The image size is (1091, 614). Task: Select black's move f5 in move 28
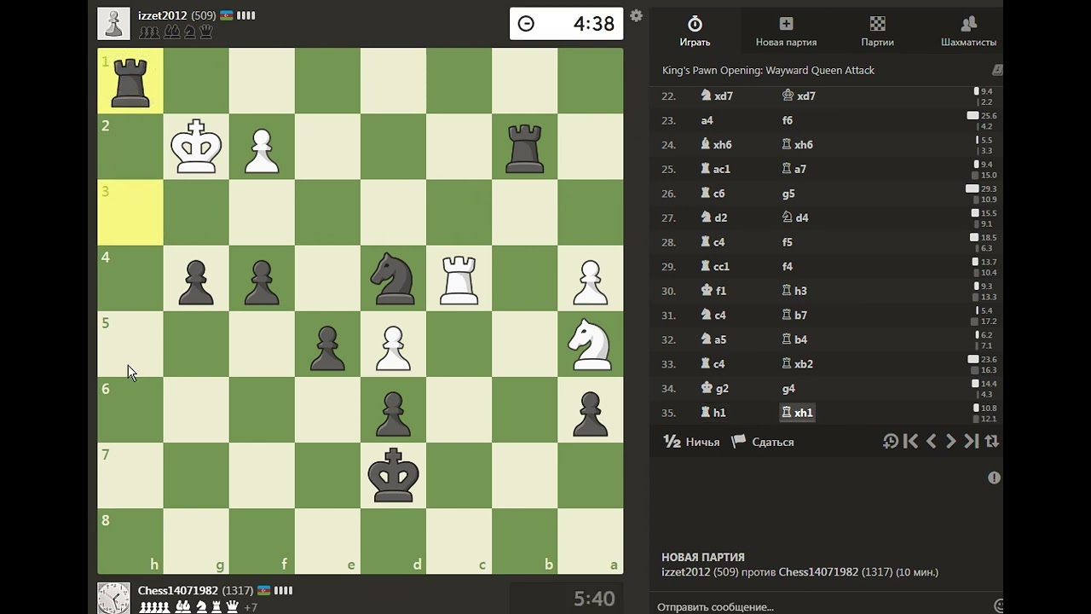[x=787, y=242]
